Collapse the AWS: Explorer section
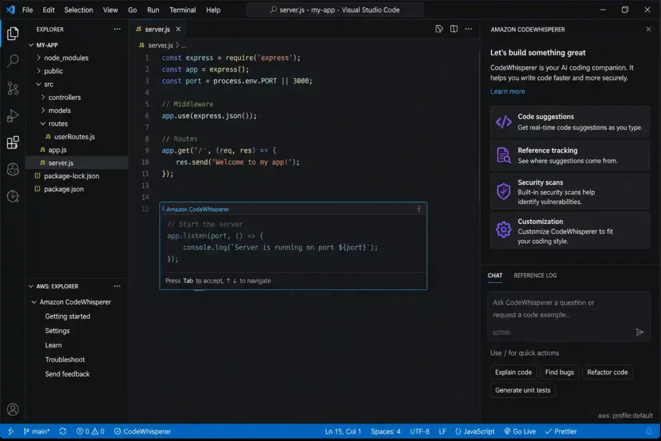This screenshot has height=441, width=661. click(x=31, y=286)
